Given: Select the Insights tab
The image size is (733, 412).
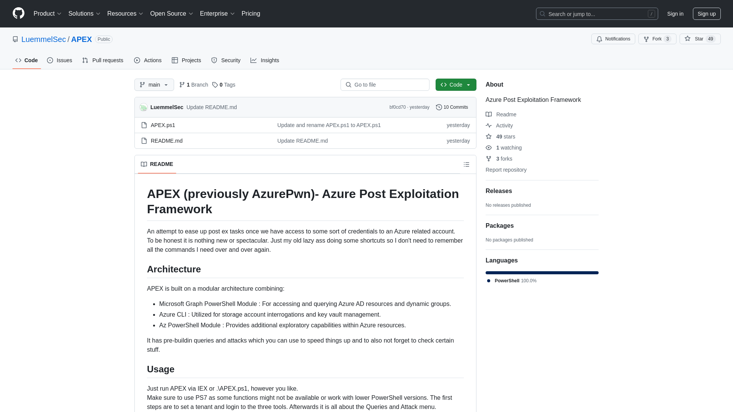Looking at the screenshot, I should pyautogui.click(x=264, y=60).
